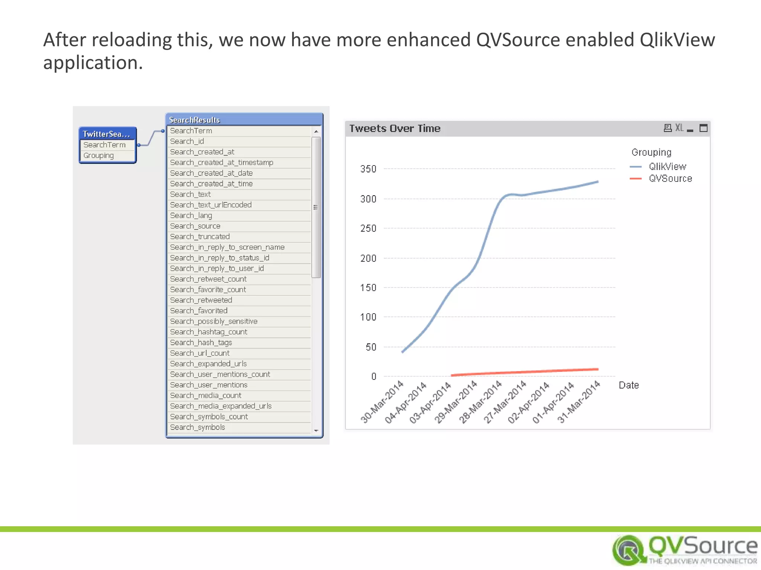Select Grouping field in TwitterSea... table
Screen dimensions: 761x570
coord(107,155)
